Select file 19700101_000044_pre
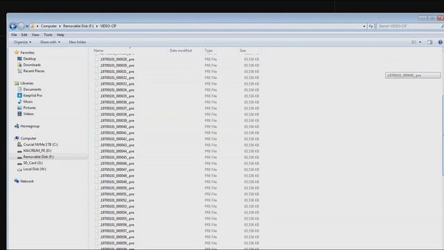Viewport: 444px width, 250px height. (117, 151)
